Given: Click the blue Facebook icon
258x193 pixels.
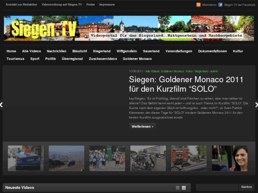Looking at the screenshot, I should pyautogui.click(x=220, y=5).
